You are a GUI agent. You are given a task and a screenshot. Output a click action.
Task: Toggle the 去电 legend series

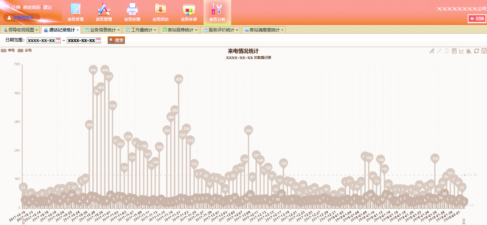click(x=25, y=51)
